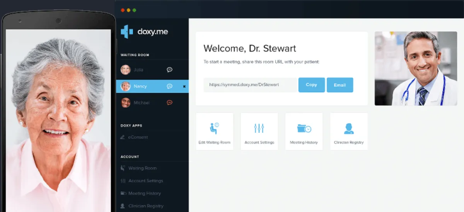464x212 pixels.
Task: Click the doxy.me logo icon
Action: click(127, 31)
